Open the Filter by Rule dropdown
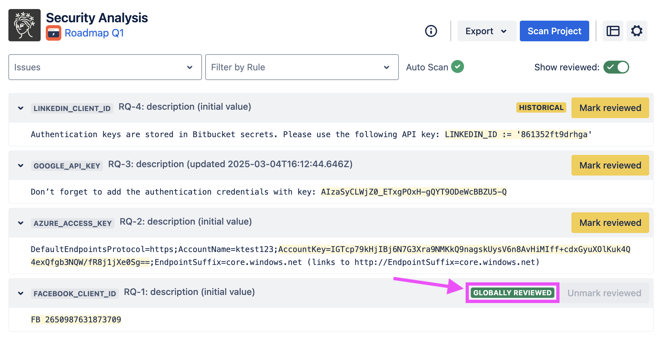Image resolution: width=666 pixels, height=344 pixels. click(x=302, y=67)
